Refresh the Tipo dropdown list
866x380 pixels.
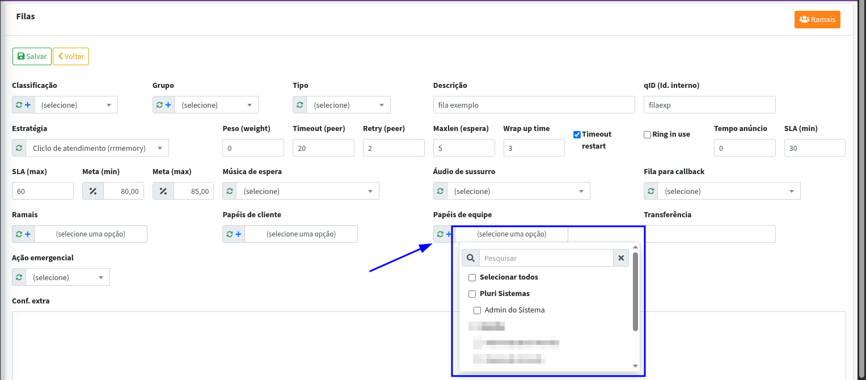click(300, 105)
